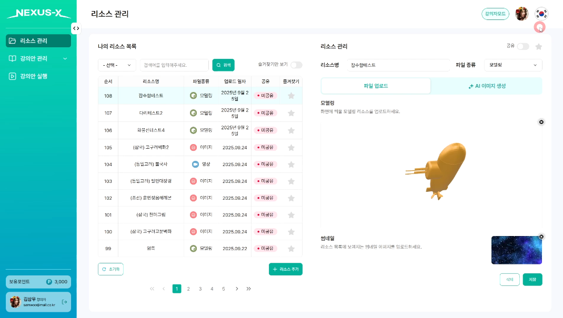This screenshot has width=563, height=318.
Task: Select the 다리테스트2 resource name
Action: click(151, 113)
